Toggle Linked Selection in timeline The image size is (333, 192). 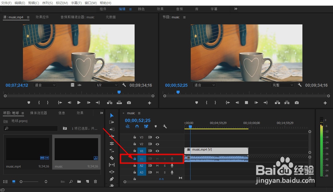(x=146, y=127)
